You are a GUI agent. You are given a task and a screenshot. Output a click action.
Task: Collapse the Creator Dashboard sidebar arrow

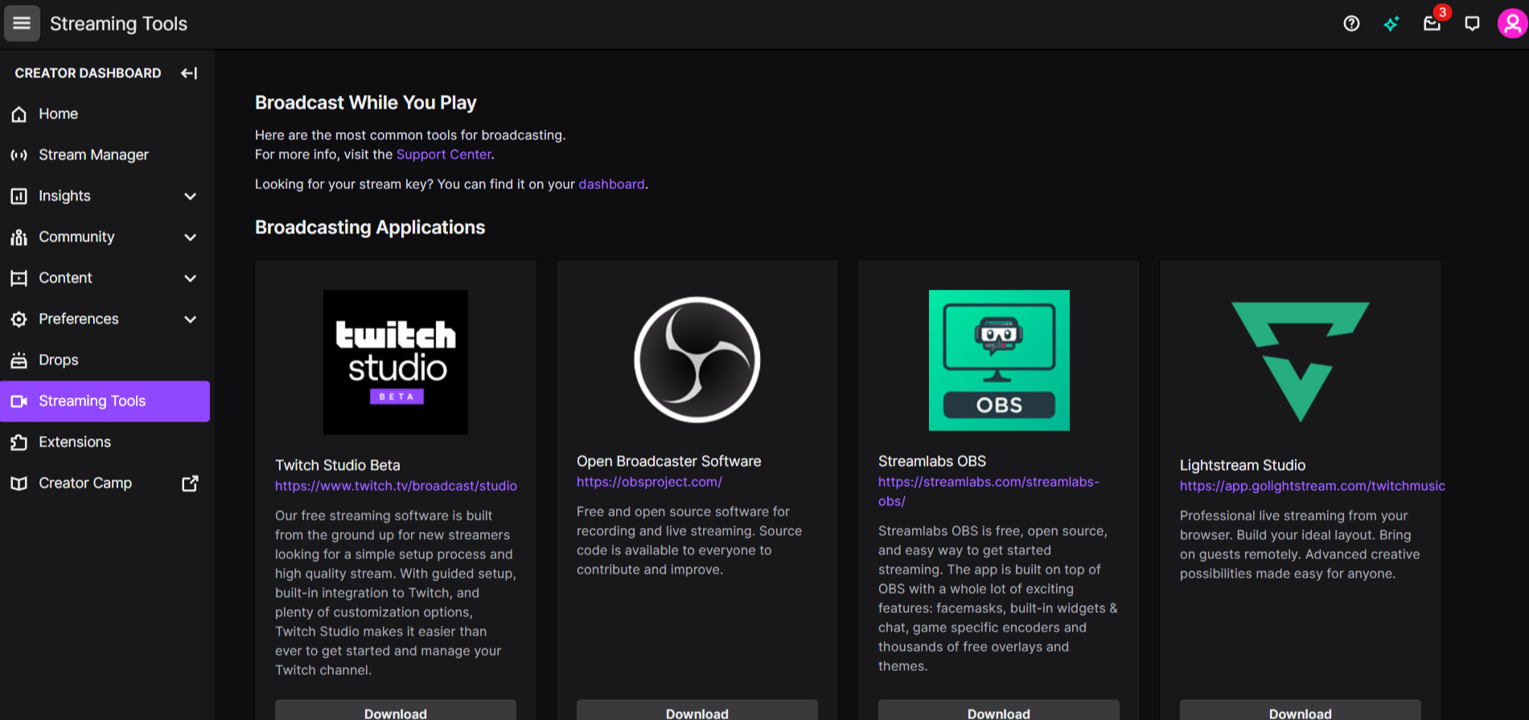pyautogui.click(x=189, y=73)
